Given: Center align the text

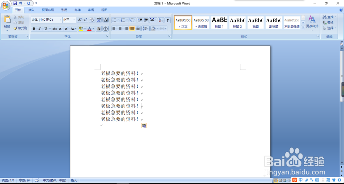Looking at the screenshot, I should [x=120, y=28].
